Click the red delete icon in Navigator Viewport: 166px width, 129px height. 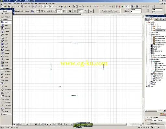[164, 114]
